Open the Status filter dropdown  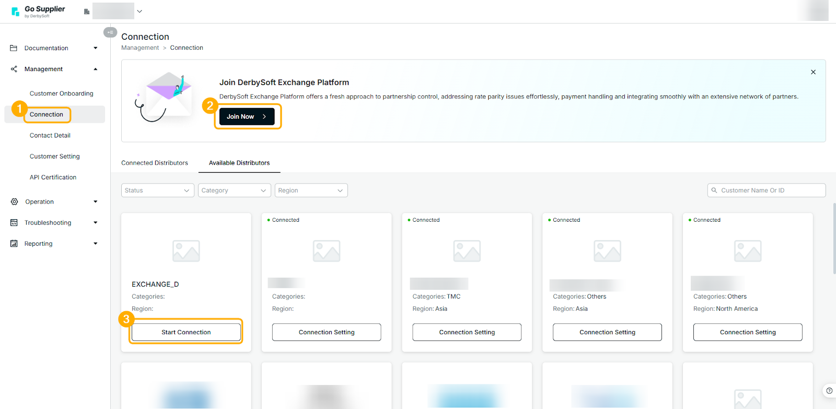click(x=158, y=190)
